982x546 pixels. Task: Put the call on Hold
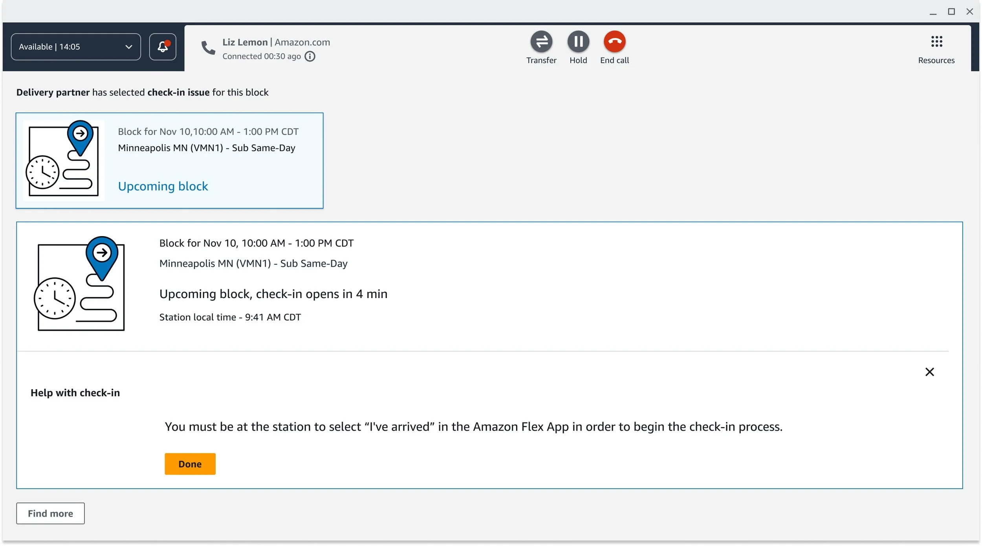(x=578, y=42)
